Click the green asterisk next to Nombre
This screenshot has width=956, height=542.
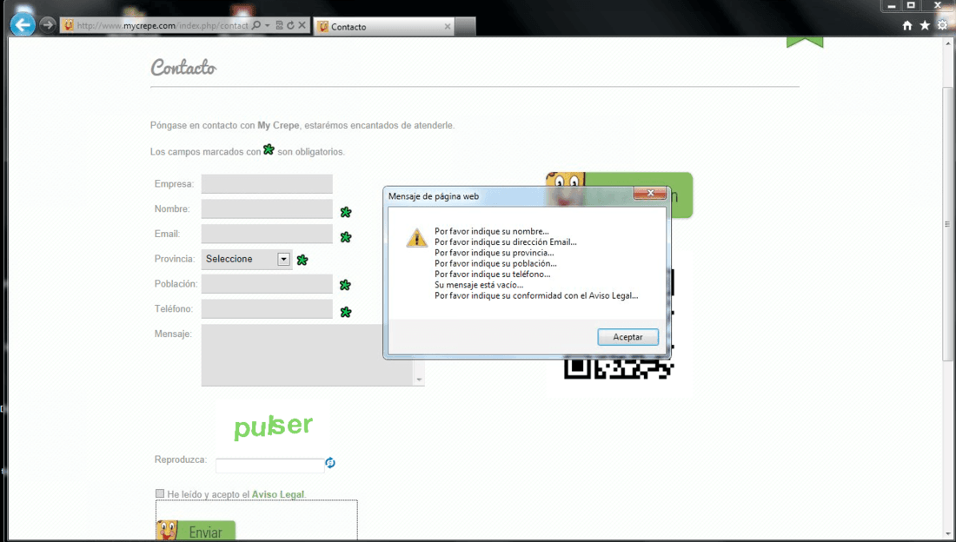coord(346,212)
